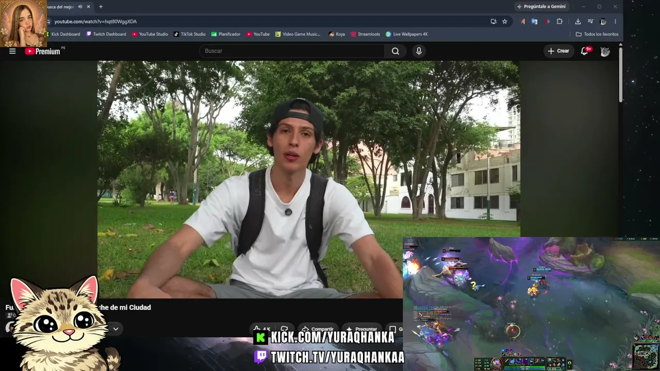Click the address bar URL

(x=95, y=22)
